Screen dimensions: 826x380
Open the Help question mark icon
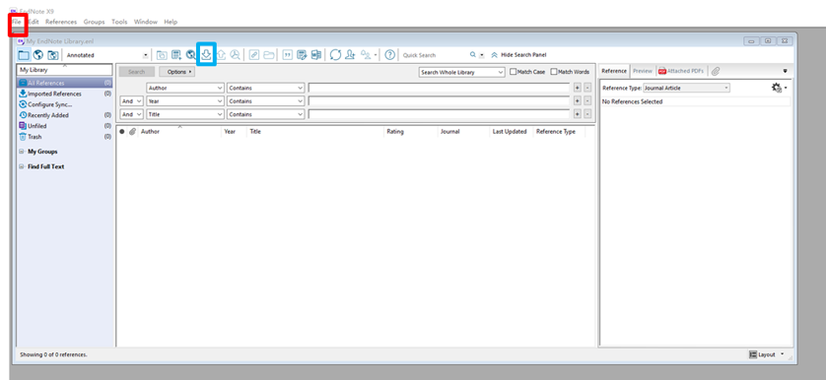[389, 55]
